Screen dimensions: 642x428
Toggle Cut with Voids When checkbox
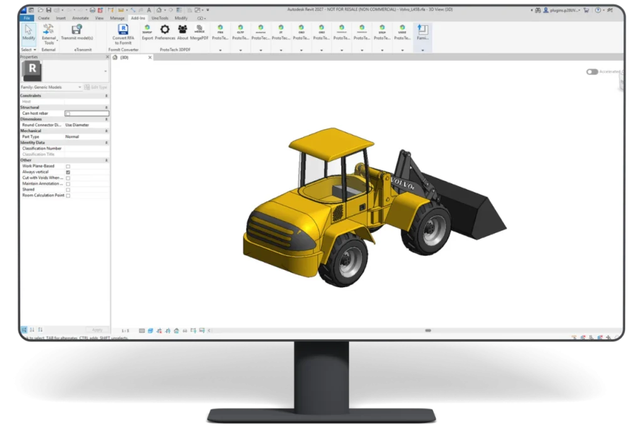click(68, 178)
